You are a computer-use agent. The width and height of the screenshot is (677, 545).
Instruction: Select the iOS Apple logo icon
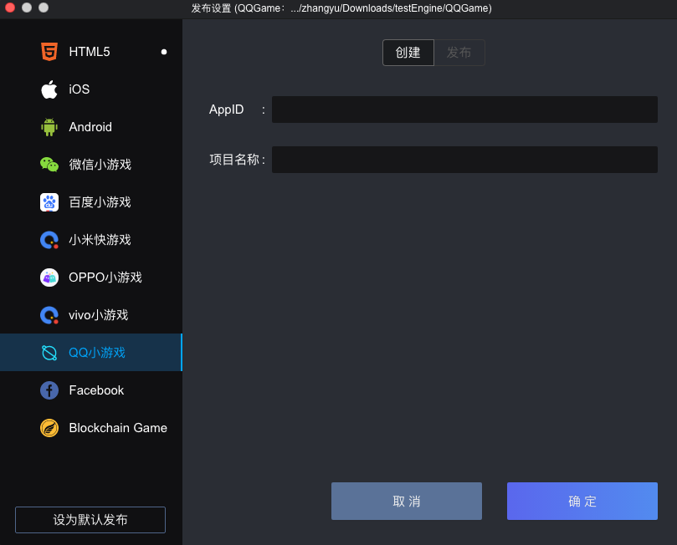[49, 89]
